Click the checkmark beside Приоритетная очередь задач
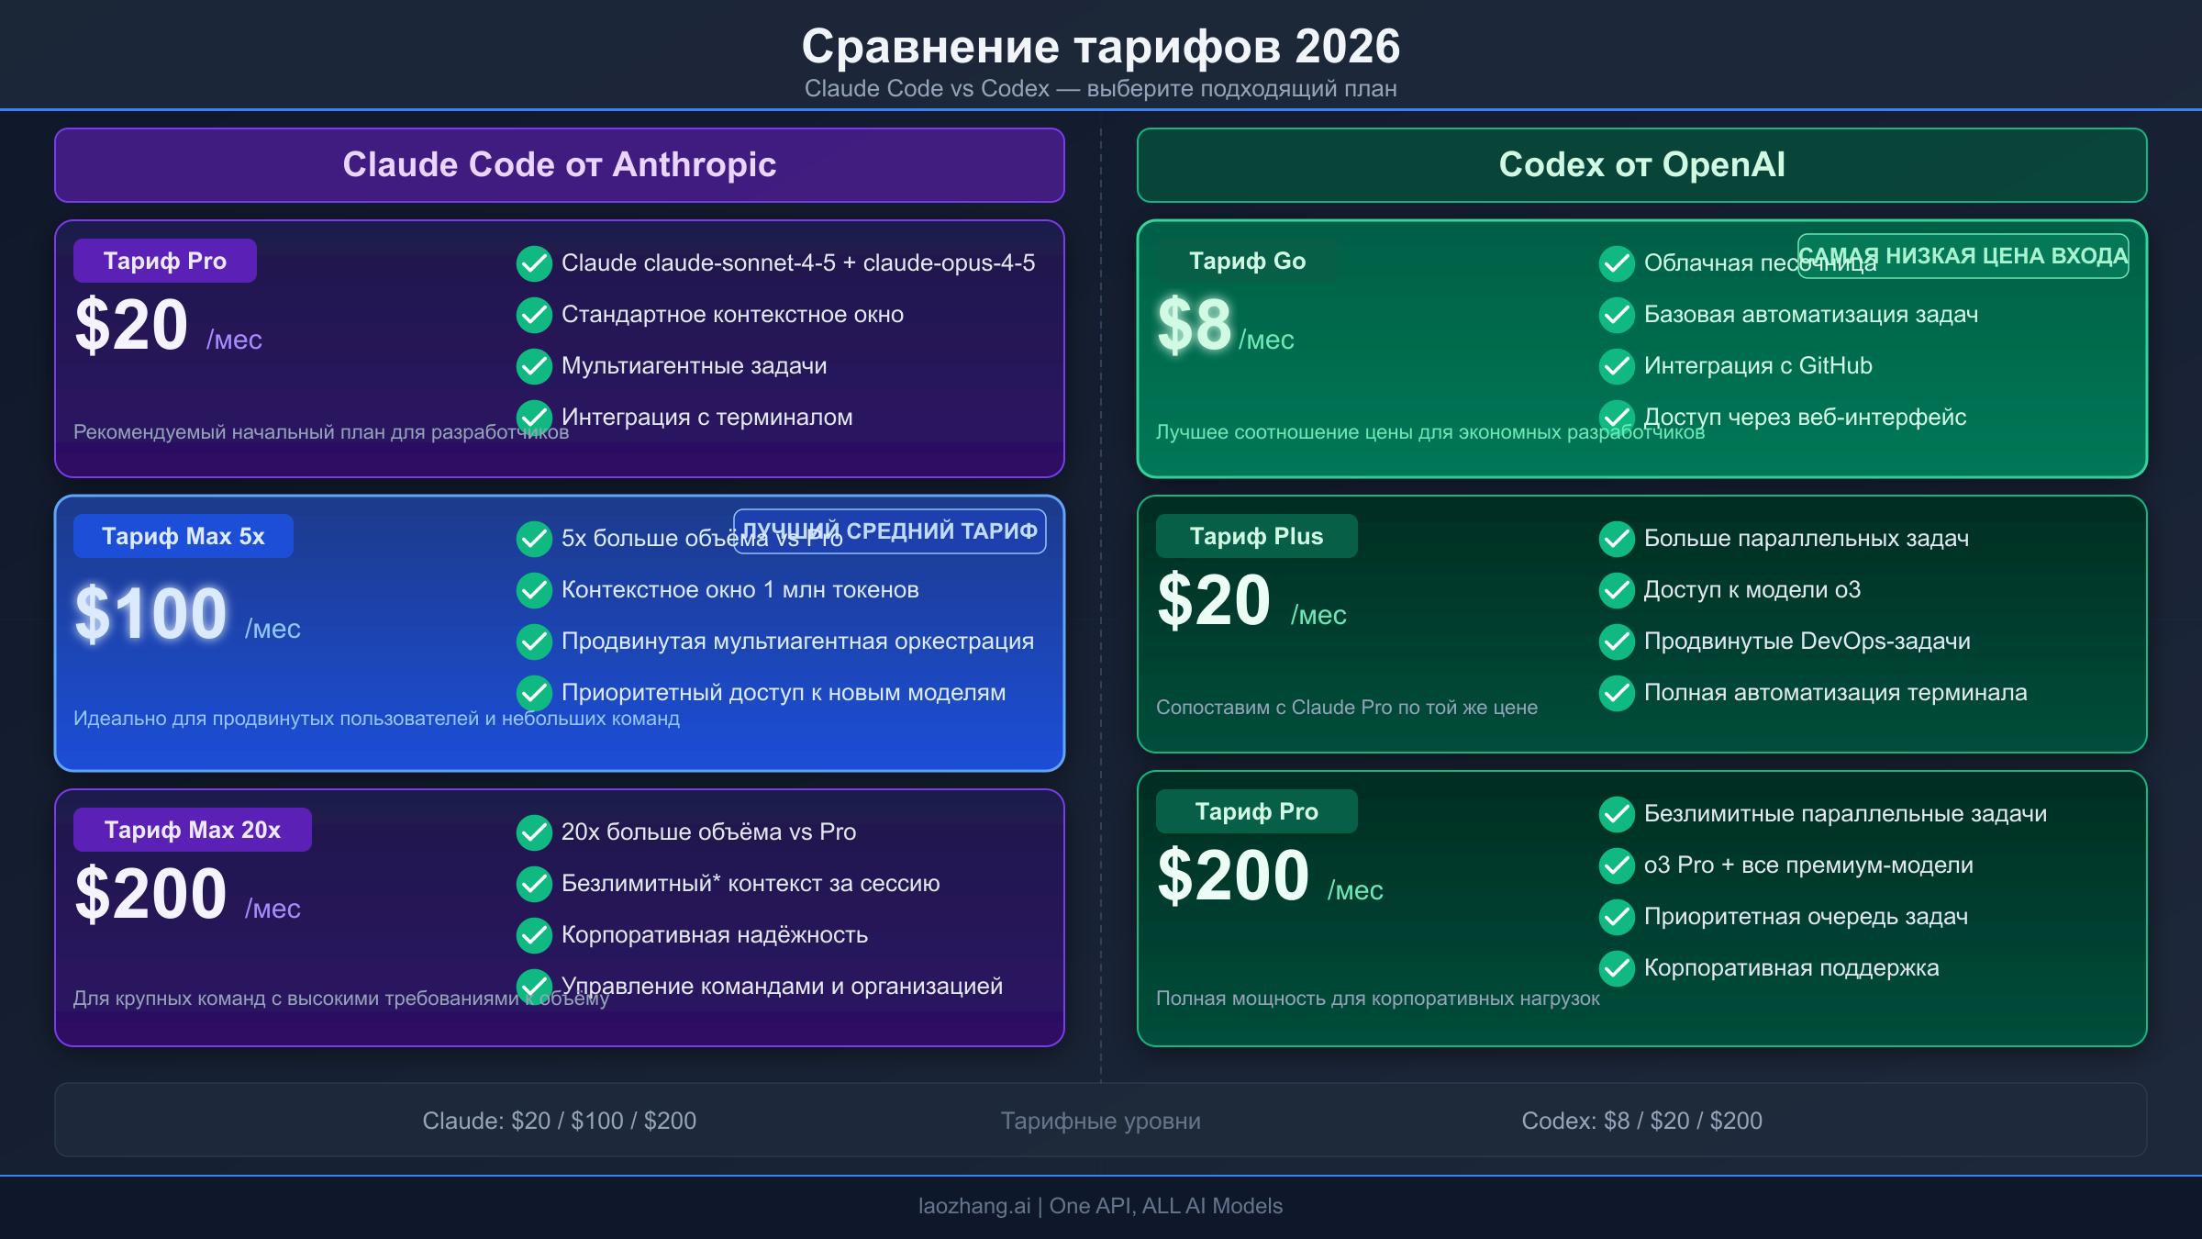2202x1239 pixels. 1617,917
